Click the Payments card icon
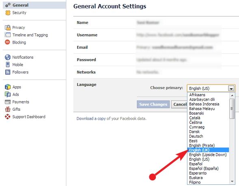 8,102
